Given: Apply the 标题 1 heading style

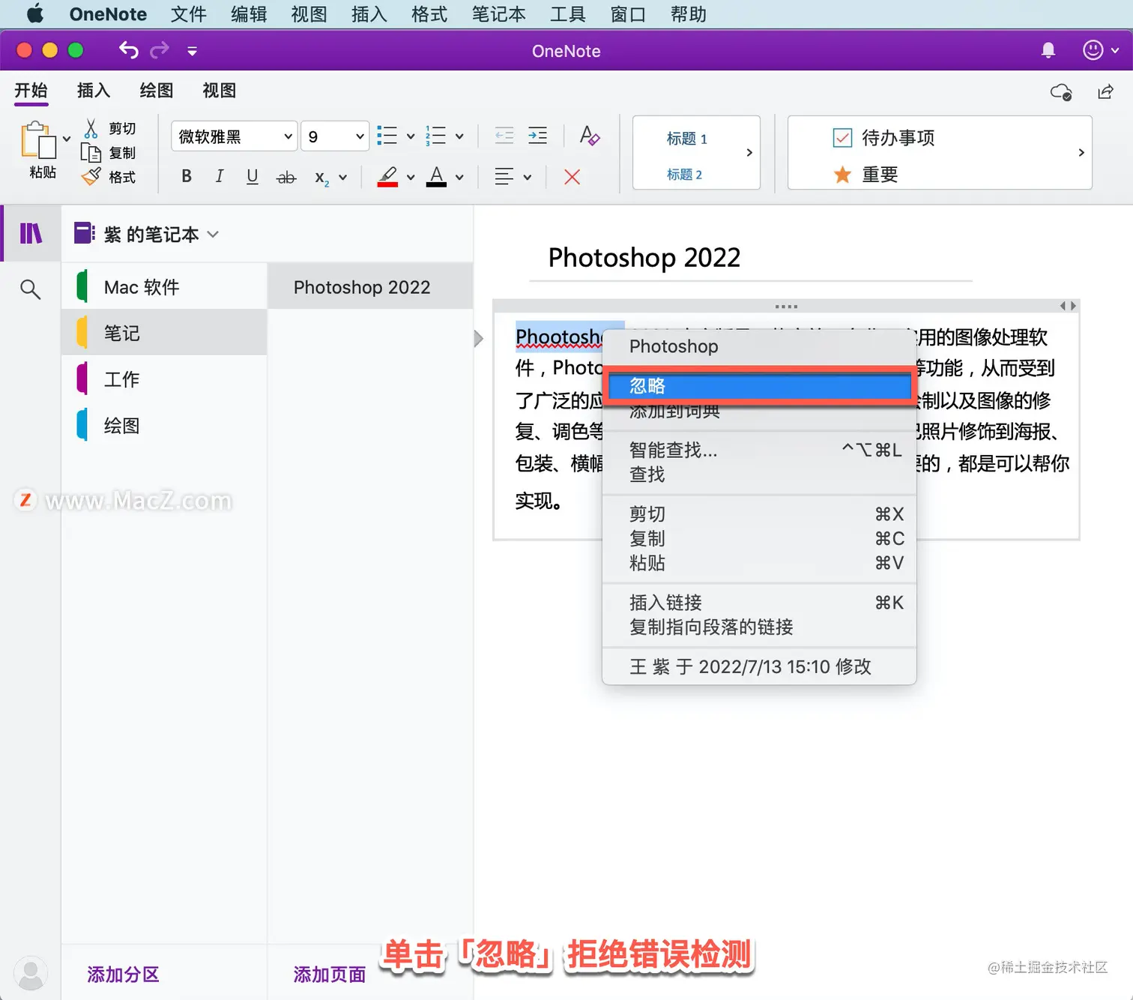Looking at the screenshot, I should tap(686, 139).
